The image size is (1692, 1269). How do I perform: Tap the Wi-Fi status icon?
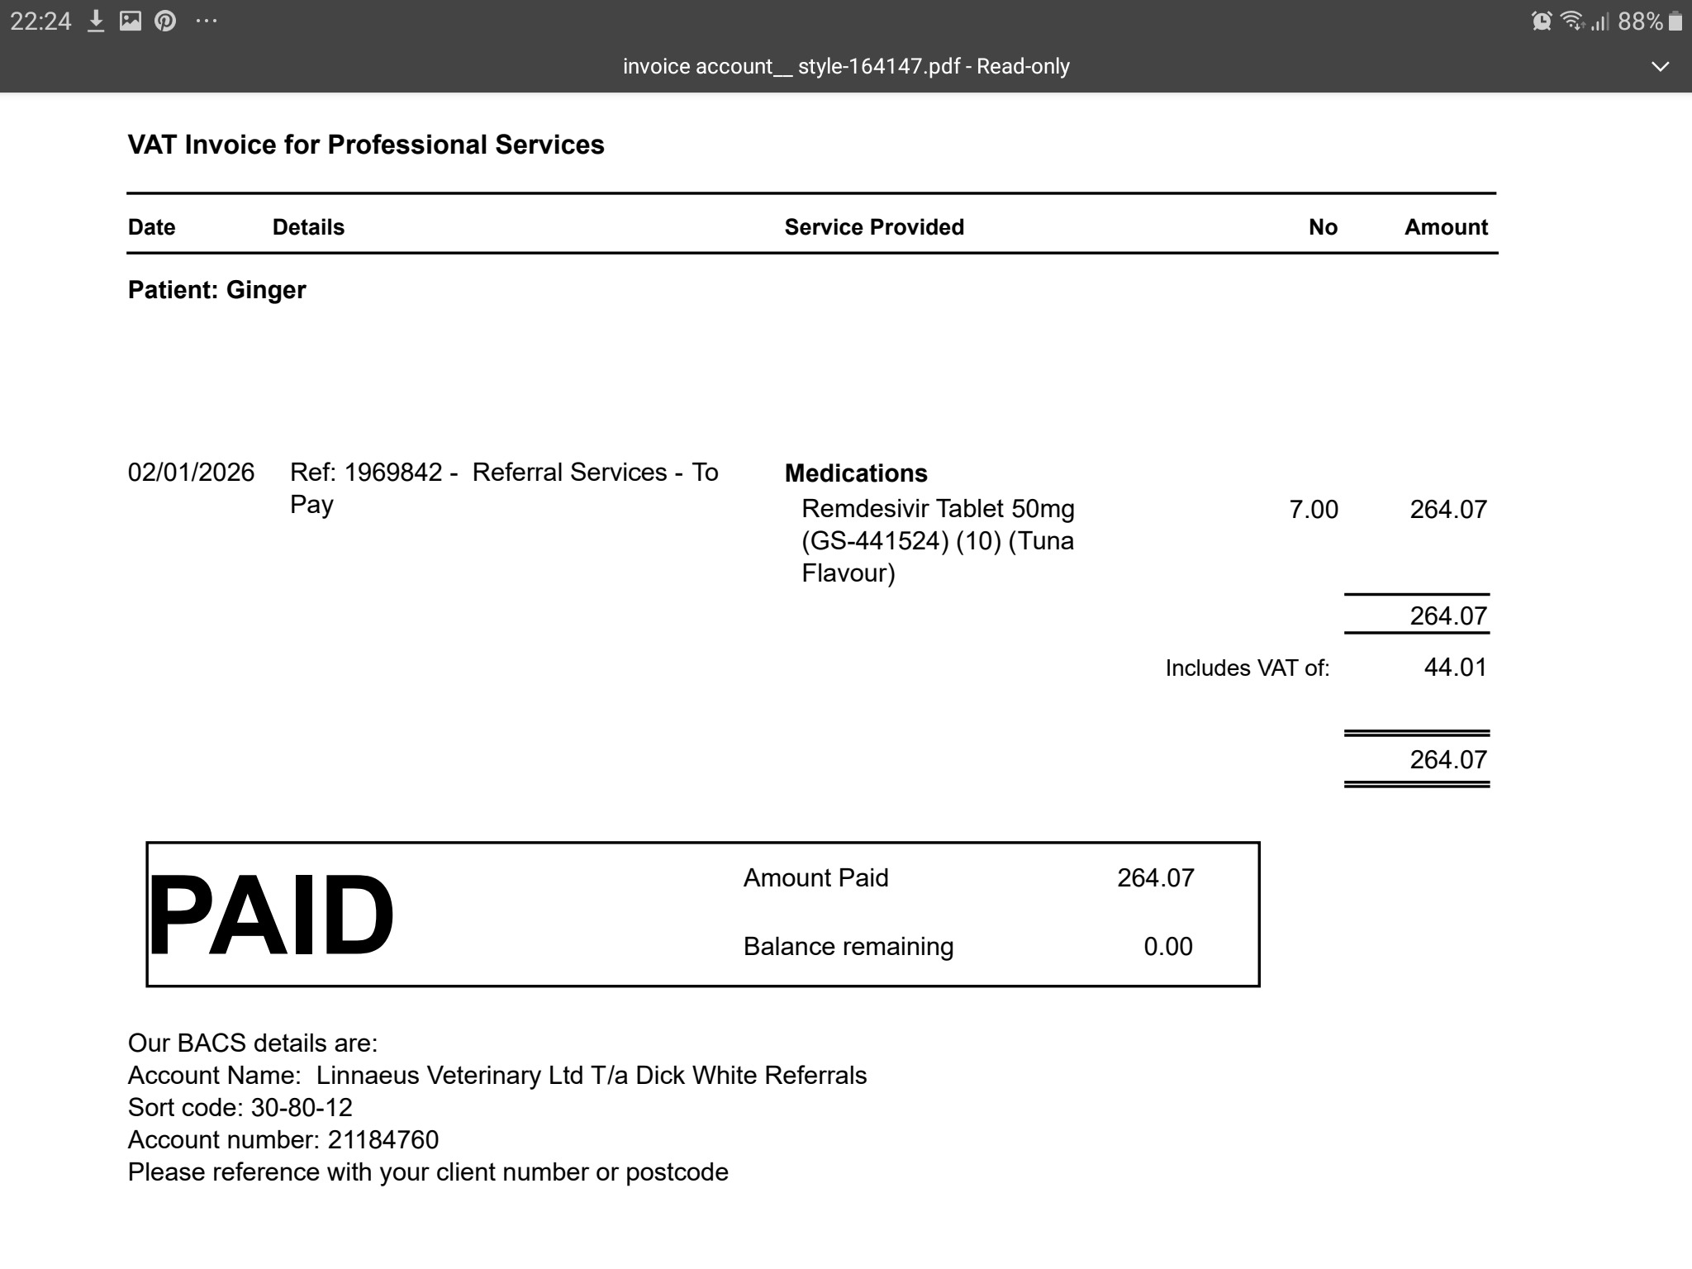pos(1571,21)
